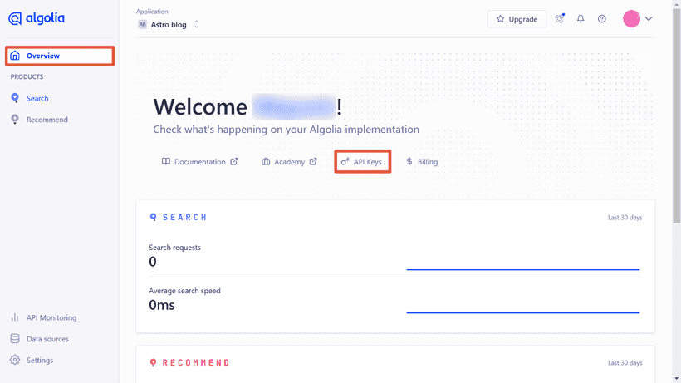This screenshot has height=383, width=681.
Task: Click the page vertical scrollbar
Action: [676, 116]
